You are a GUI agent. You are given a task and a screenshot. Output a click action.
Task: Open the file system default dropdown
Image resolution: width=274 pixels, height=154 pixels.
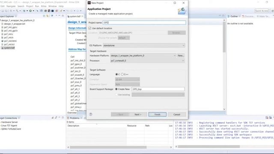[x=124, y=38]
